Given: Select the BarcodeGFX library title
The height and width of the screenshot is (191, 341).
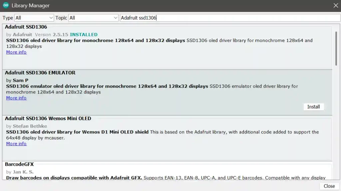Looking at the screenshot, I should pos(19,164).
